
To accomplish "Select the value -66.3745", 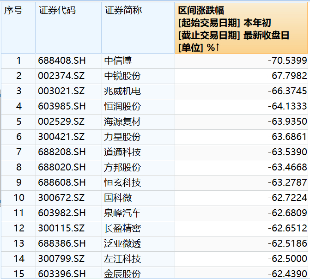I will click(287, 91).
